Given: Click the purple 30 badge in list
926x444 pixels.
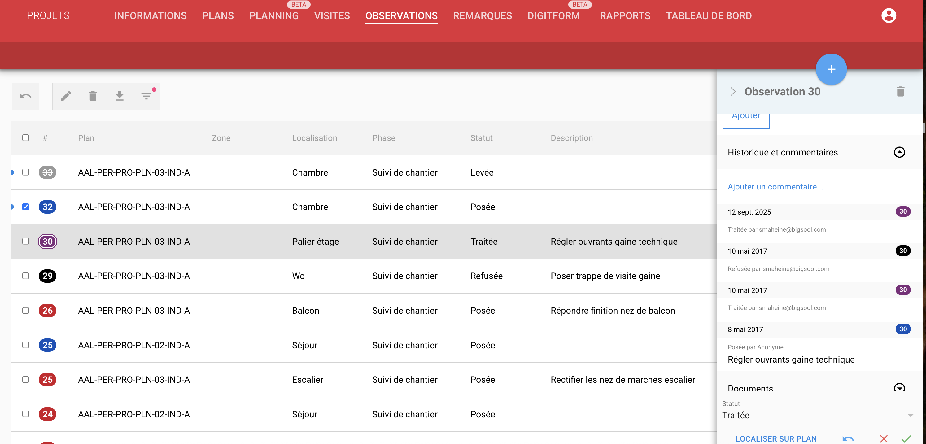Looking at the screenshot, I should pyautogui.click(x=47, y=241).
